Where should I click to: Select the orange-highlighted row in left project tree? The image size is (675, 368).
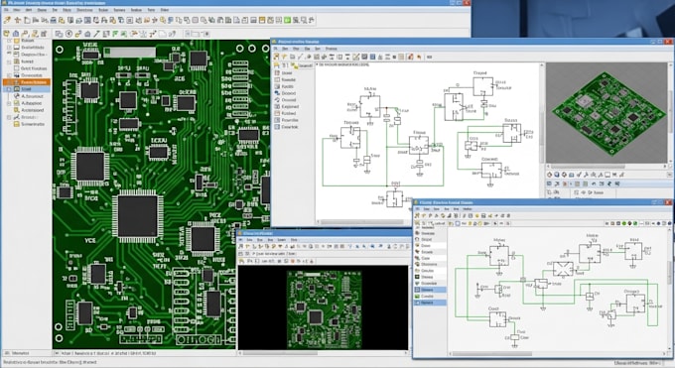point(27,81)
